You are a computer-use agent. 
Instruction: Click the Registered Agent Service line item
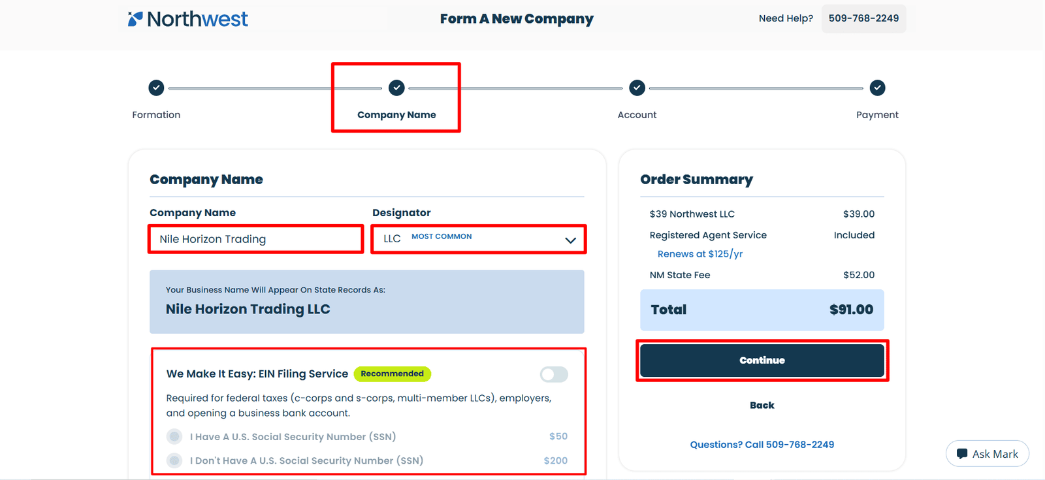pos(708,235)
